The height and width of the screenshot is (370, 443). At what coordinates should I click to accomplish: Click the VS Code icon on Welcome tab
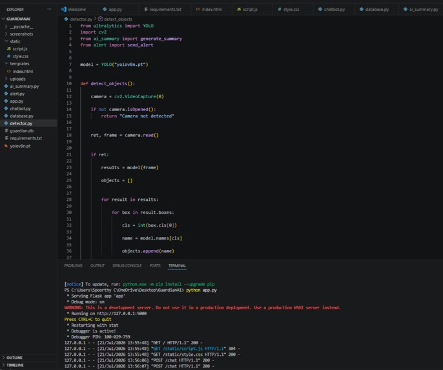(63, 9)
